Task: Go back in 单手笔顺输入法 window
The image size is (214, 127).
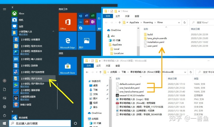Action: [x=87, y=72]
